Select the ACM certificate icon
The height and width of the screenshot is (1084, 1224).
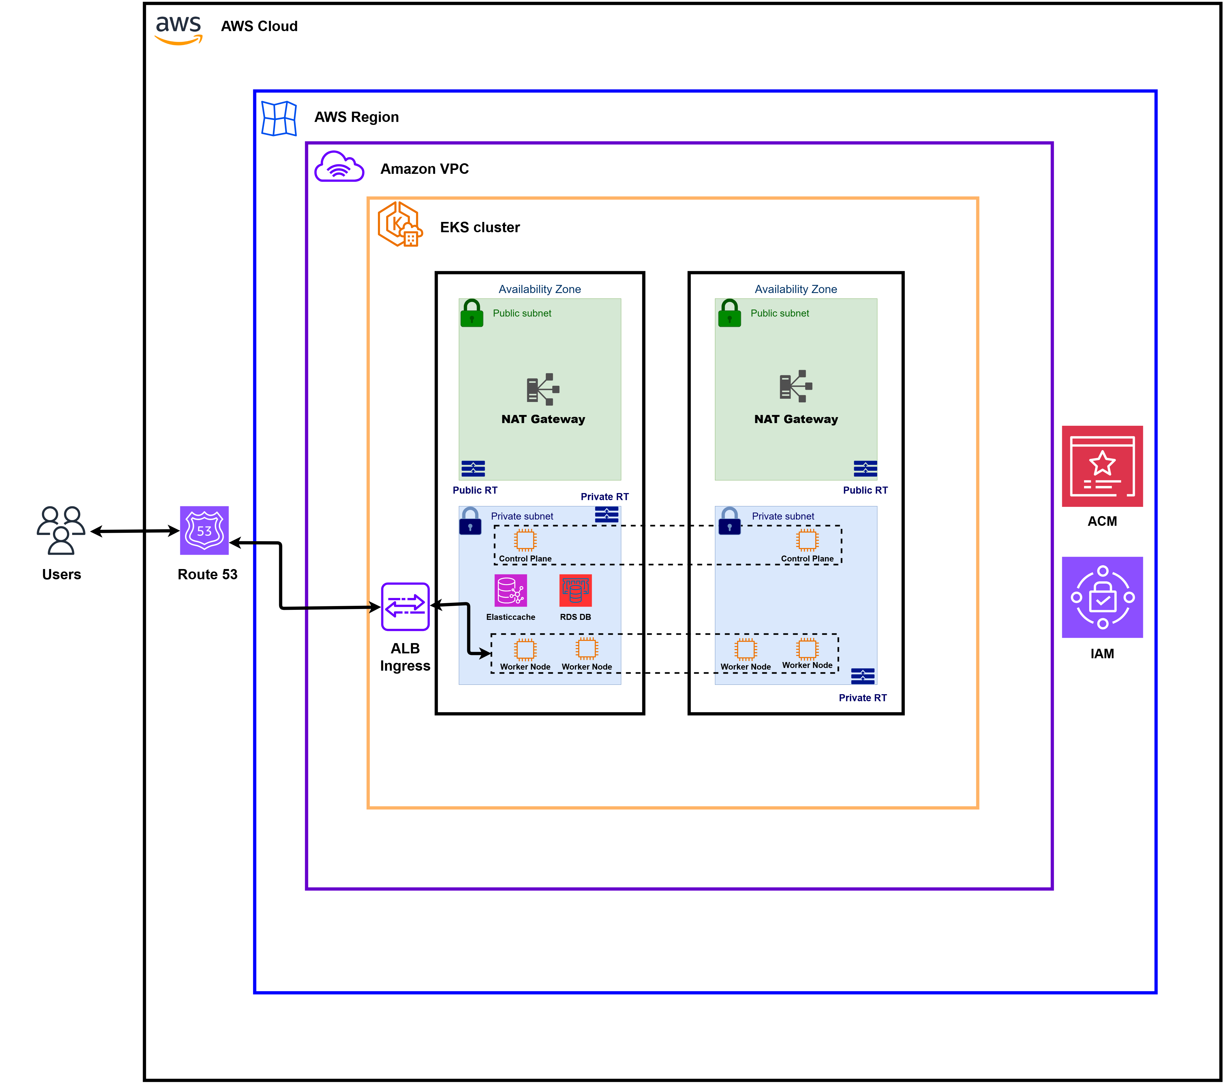(1102, 466)
